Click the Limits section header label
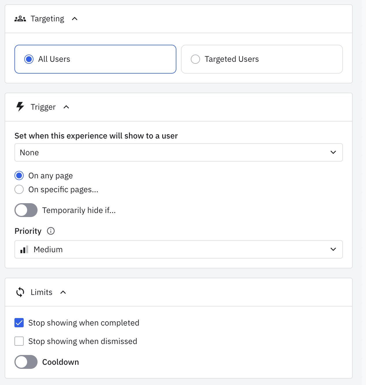The image size is (366, 385). pyautogui.click(x=42, y=292)
